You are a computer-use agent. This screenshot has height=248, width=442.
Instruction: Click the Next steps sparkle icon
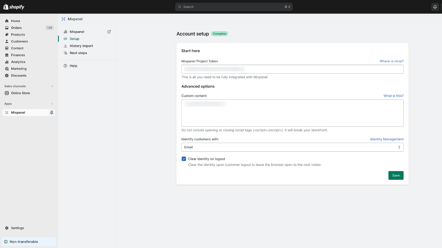pyautogui.click(x=65, y=53)
